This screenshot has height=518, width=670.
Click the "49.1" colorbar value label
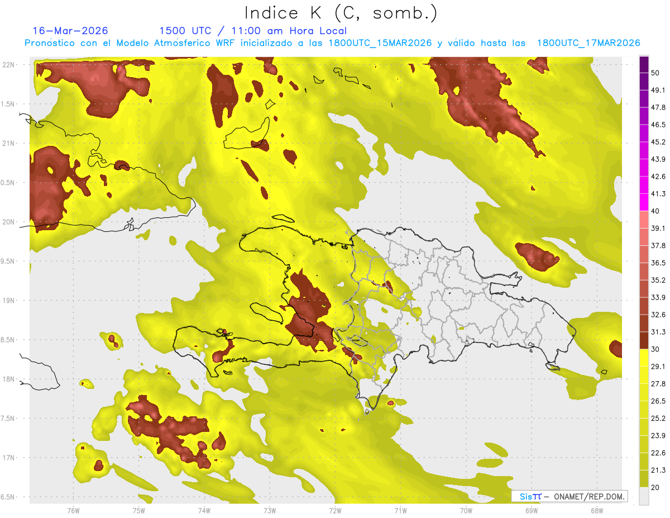(659, 91)
